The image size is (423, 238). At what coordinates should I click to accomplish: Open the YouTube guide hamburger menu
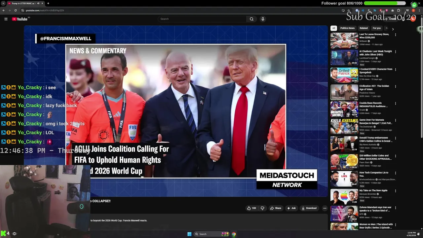click(6, 19)
